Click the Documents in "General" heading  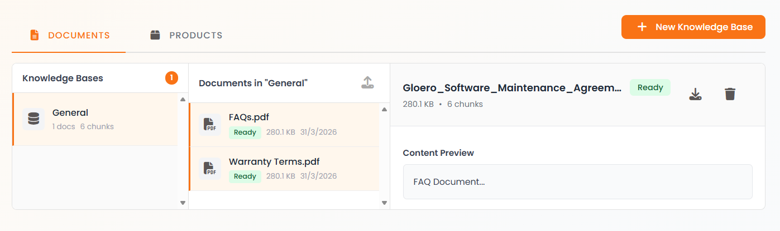tap(253, 83)
